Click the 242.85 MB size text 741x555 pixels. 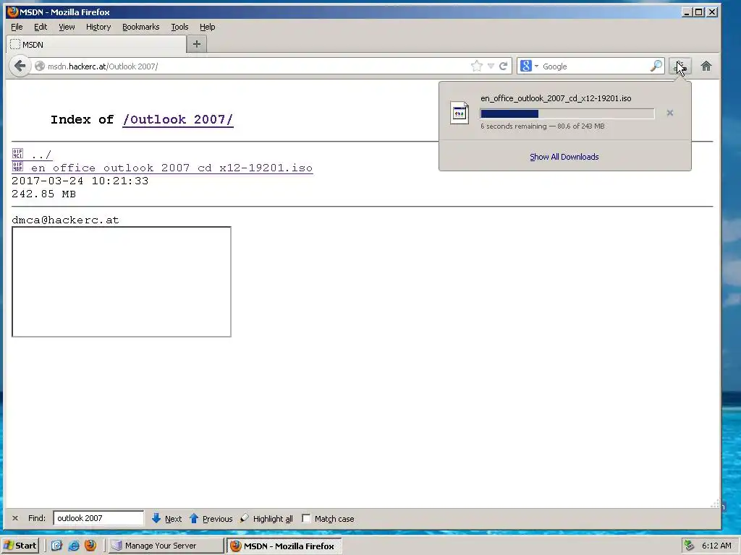click(43, 194)
